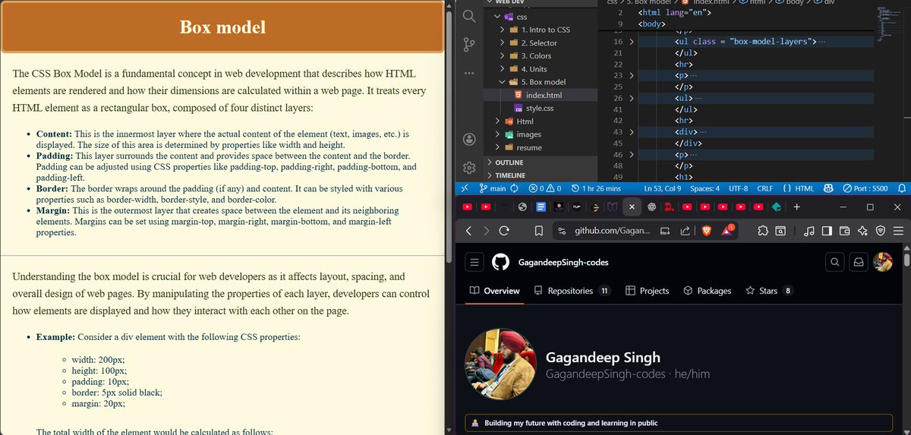Open the Extensions puzzle icon in Brave

pos(761,231)
